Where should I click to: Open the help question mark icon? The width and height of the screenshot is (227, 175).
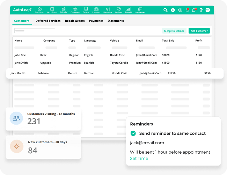click(x=201, y=10)
